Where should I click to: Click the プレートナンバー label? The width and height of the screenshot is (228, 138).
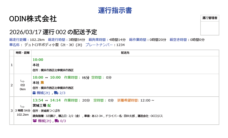[x=99, y=45]
